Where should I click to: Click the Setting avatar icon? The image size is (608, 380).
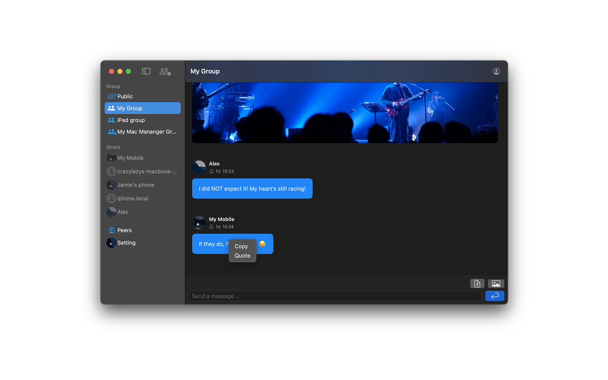111,243
